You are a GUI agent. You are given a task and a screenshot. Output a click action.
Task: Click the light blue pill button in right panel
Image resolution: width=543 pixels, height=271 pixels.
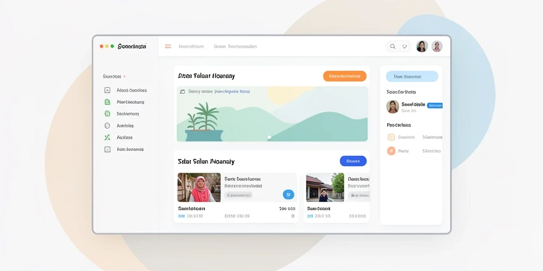412,76
